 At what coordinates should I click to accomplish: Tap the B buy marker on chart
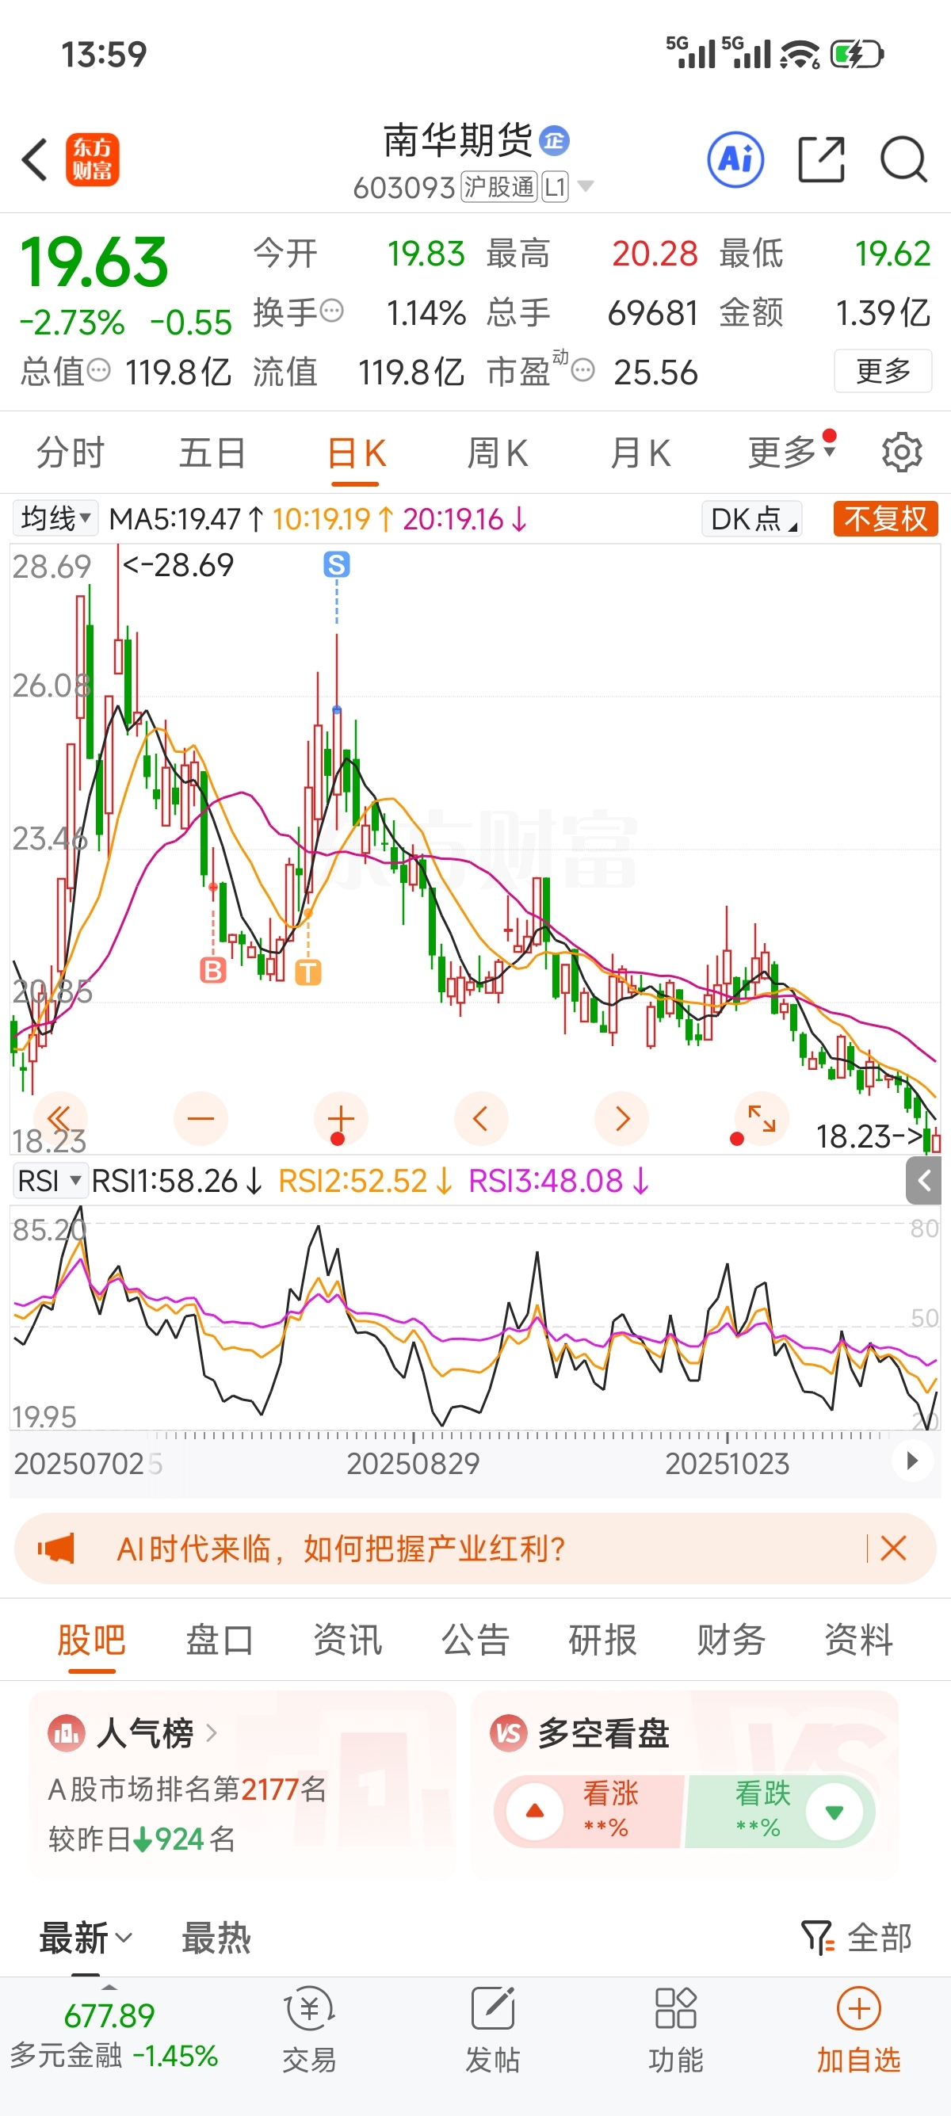212,970
